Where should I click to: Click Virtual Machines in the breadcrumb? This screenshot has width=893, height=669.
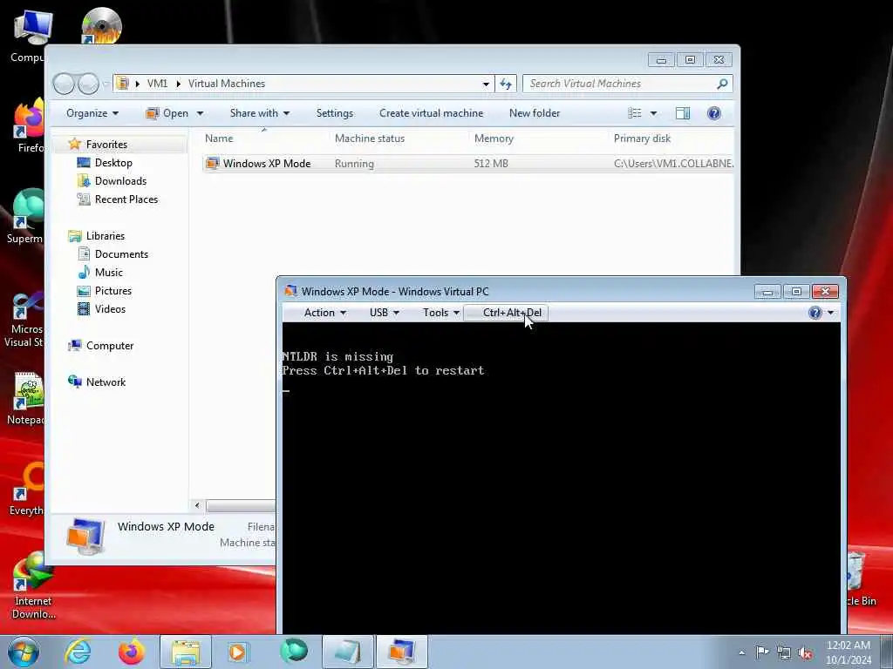227,84
